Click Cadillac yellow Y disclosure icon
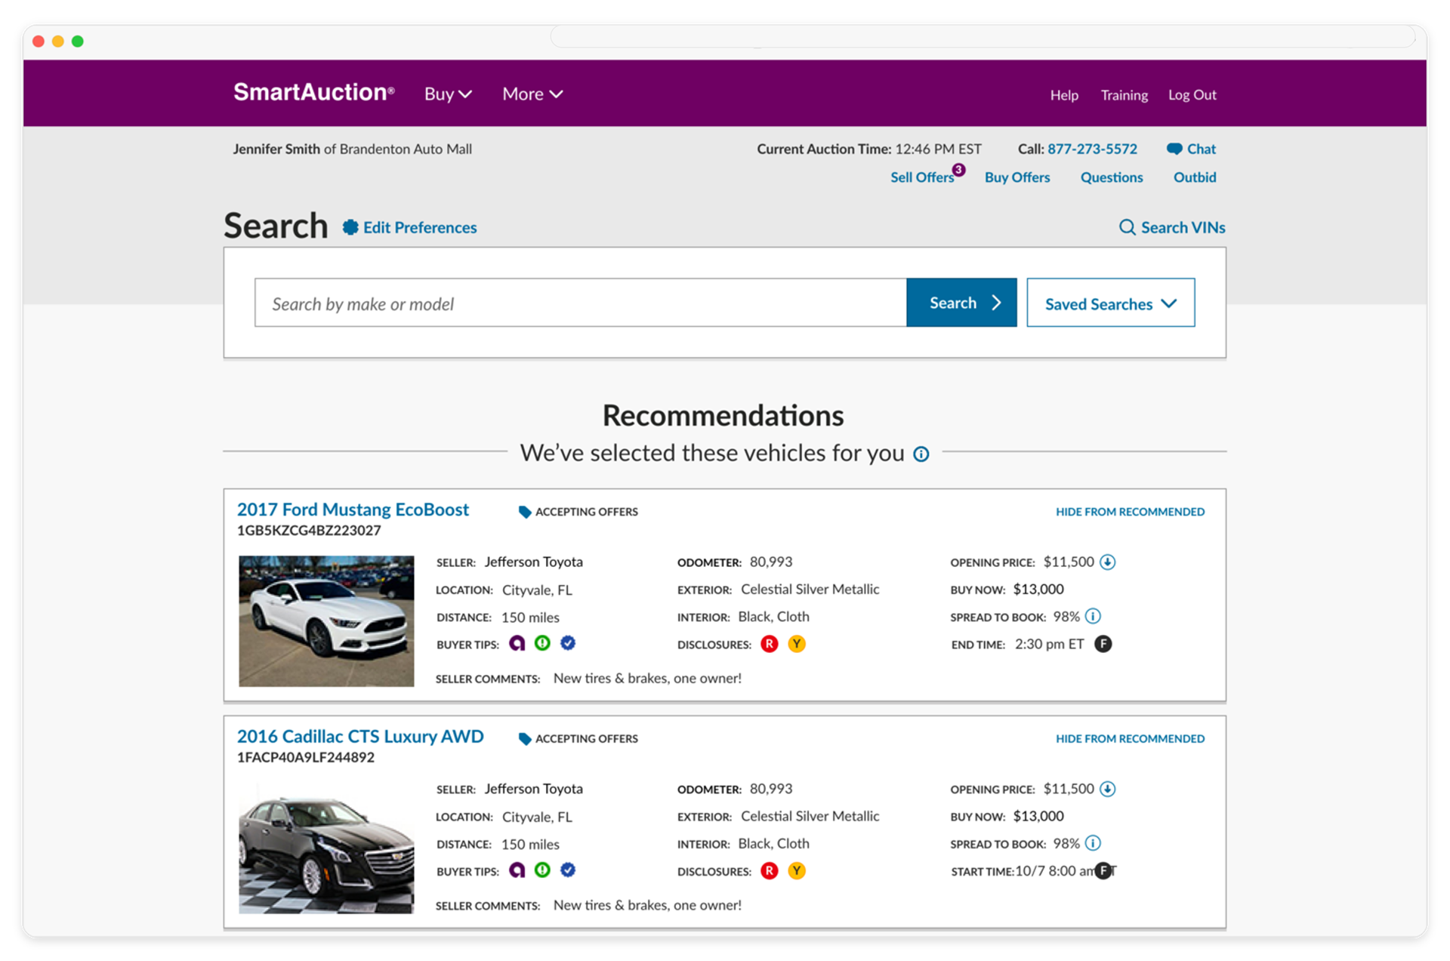Image resolution: width=1450 pixels, height=961 pixels. 796,871
